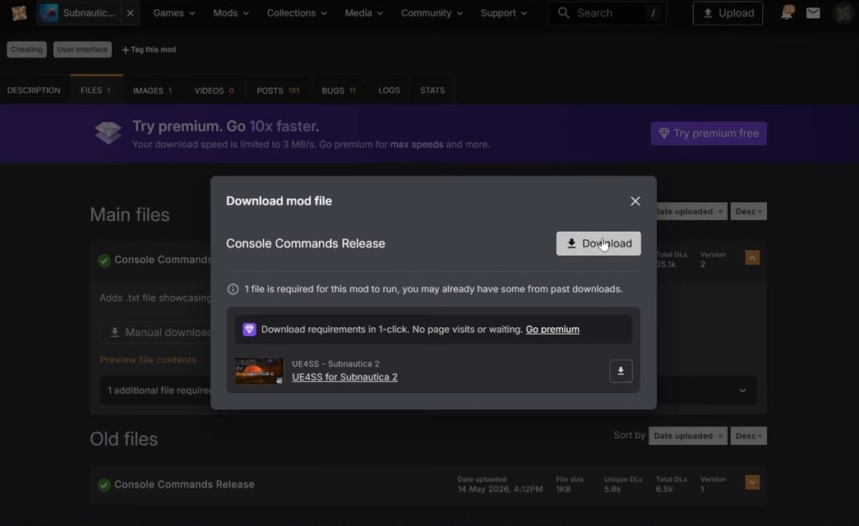This screenshot has height=526, width=859.
Task: Switch to the Posts tab
Action: (279, 90)
